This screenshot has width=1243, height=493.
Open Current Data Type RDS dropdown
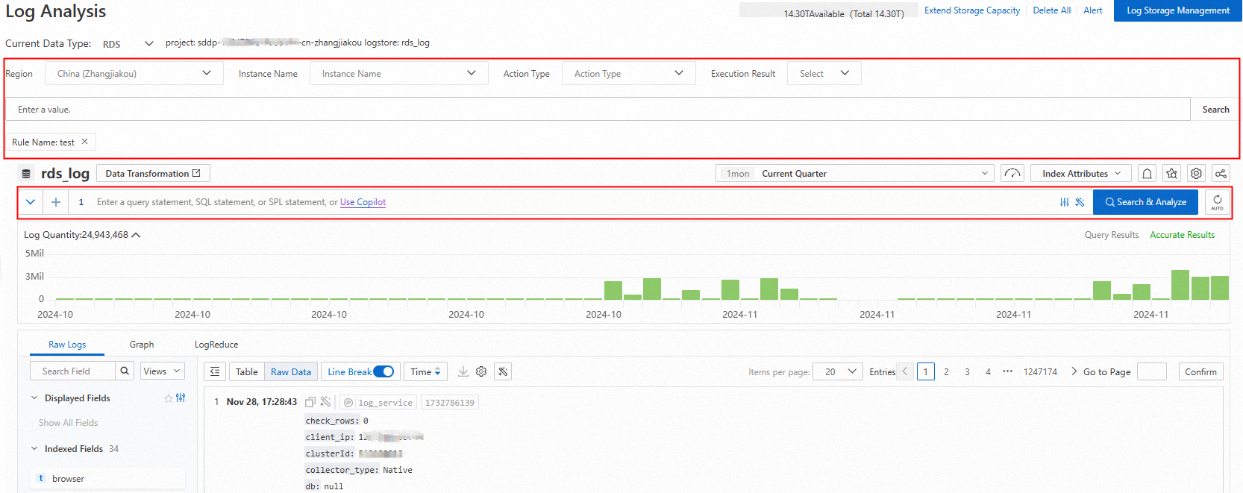point(128,44)
